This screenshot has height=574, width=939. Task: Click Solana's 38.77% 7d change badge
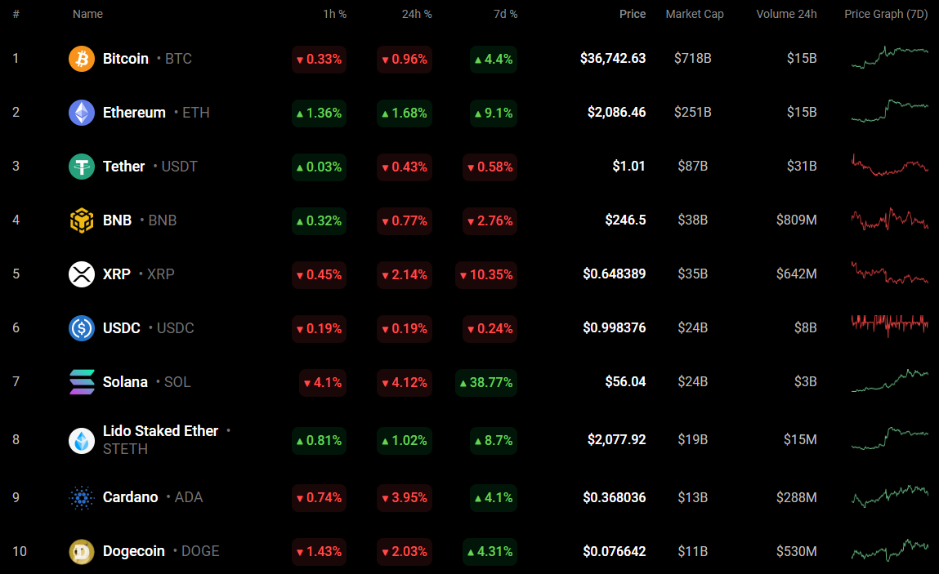click(x=485, y=382)
